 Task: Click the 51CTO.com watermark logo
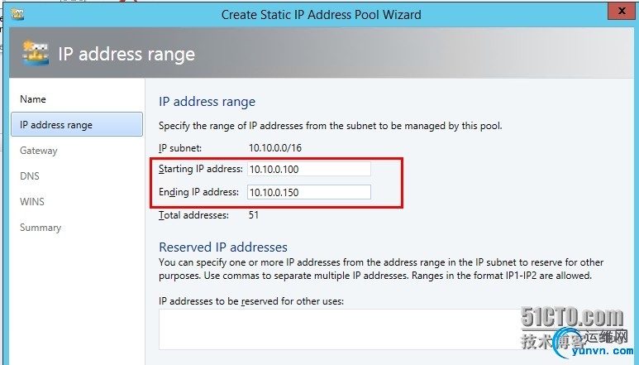pos(572,317)
